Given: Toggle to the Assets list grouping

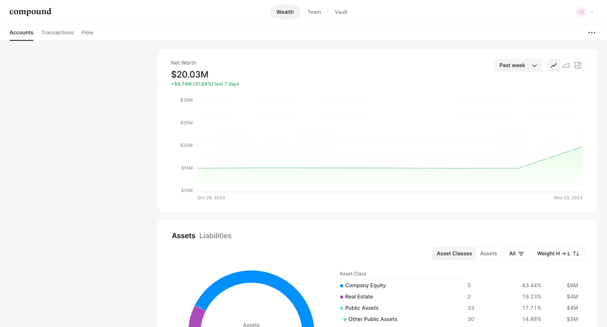Looking at the screenshot, I should click(x=489, y=253).
